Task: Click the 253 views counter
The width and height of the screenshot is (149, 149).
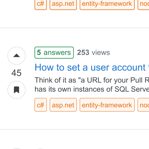Action: click(94, 52)
